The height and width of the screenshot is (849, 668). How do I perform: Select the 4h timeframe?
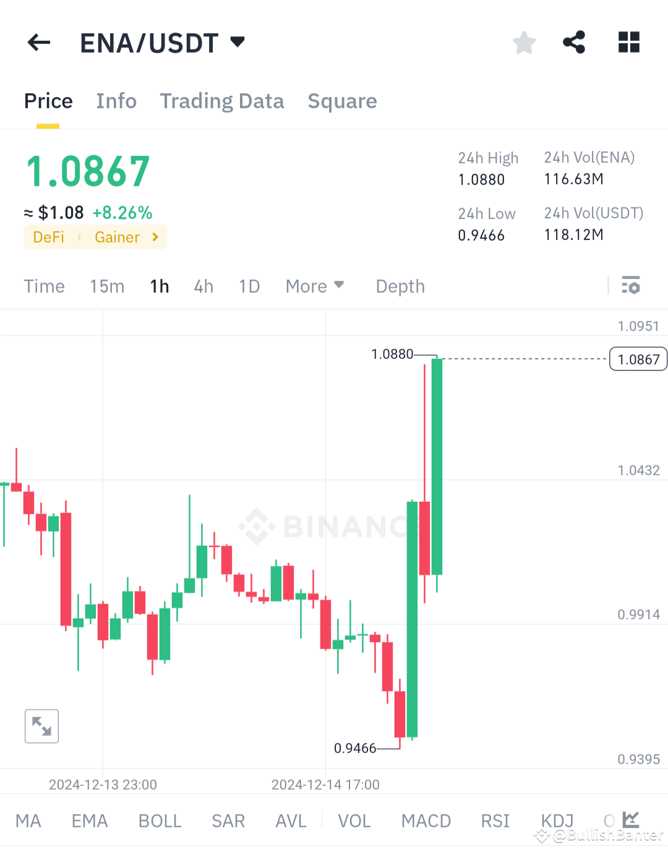(x=203, y=286)
